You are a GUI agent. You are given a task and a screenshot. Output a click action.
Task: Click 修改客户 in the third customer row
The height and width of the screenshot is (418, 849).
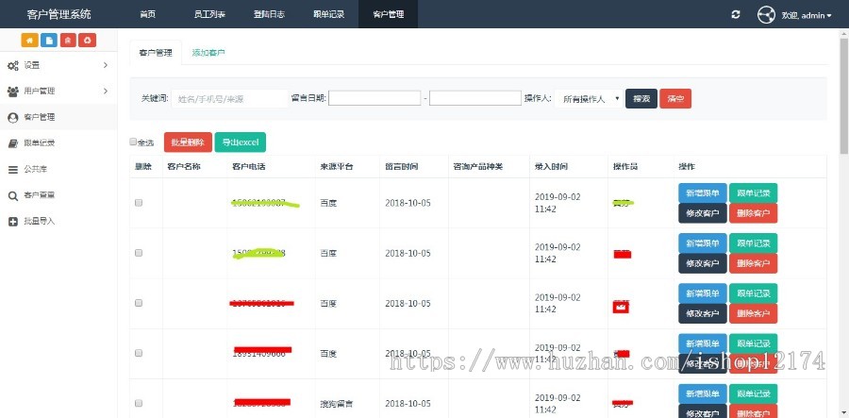click(703, 313)
